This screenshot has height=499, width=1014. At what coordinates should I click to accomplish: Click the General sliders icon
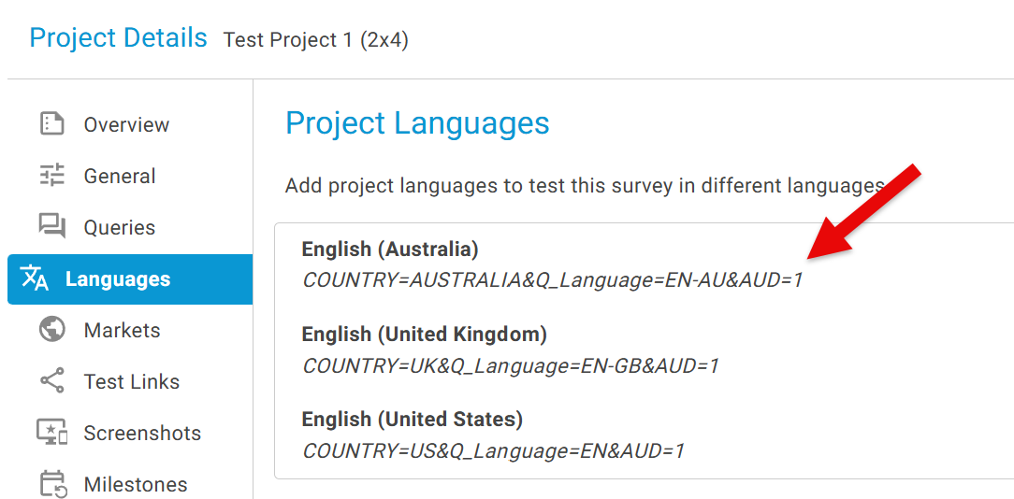tap(52, 176)
